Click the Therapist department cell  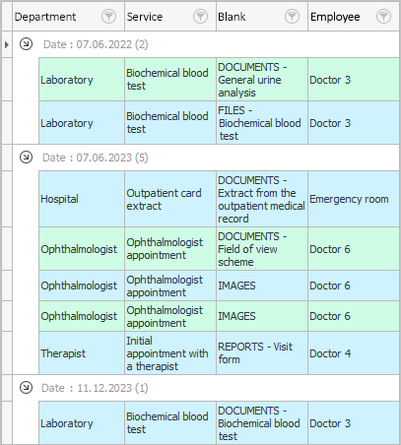pos(82,353)
